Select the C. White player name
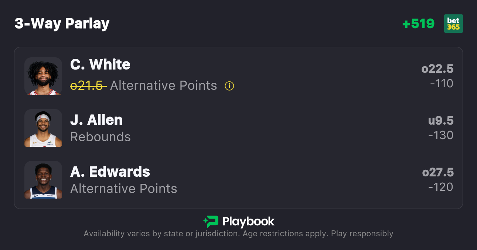The image size is (477, 250). pos(100,65)
